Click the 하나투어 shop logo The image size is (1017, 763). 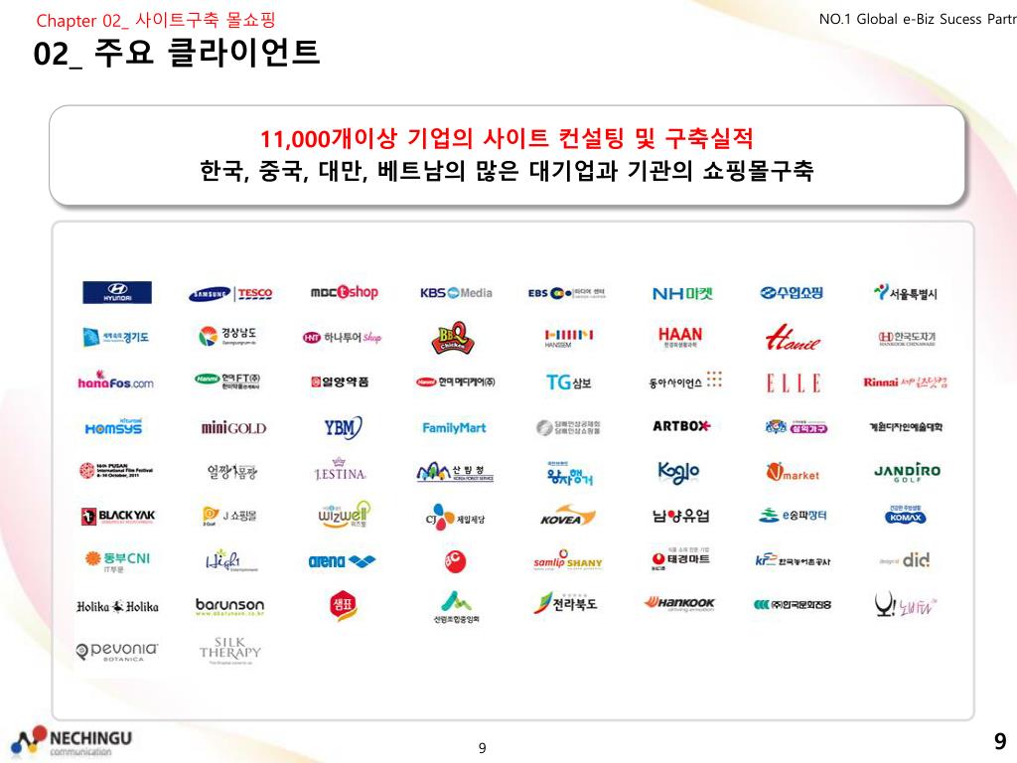click(x=342, y=338)
